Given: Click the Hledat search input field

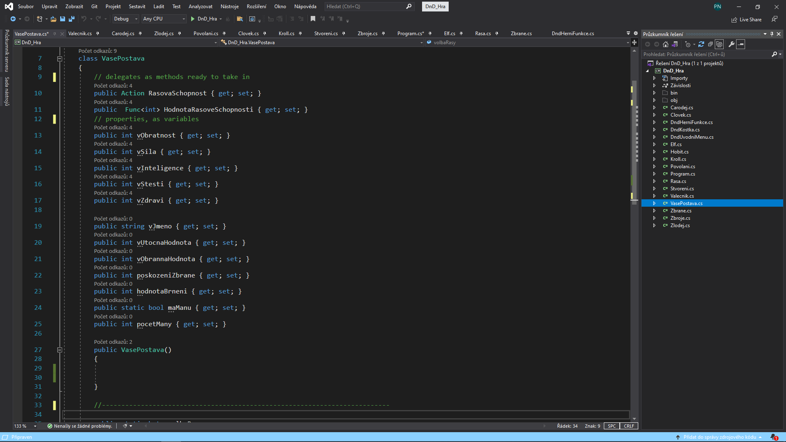Looking at the screenshot, I should click(364, 7).
